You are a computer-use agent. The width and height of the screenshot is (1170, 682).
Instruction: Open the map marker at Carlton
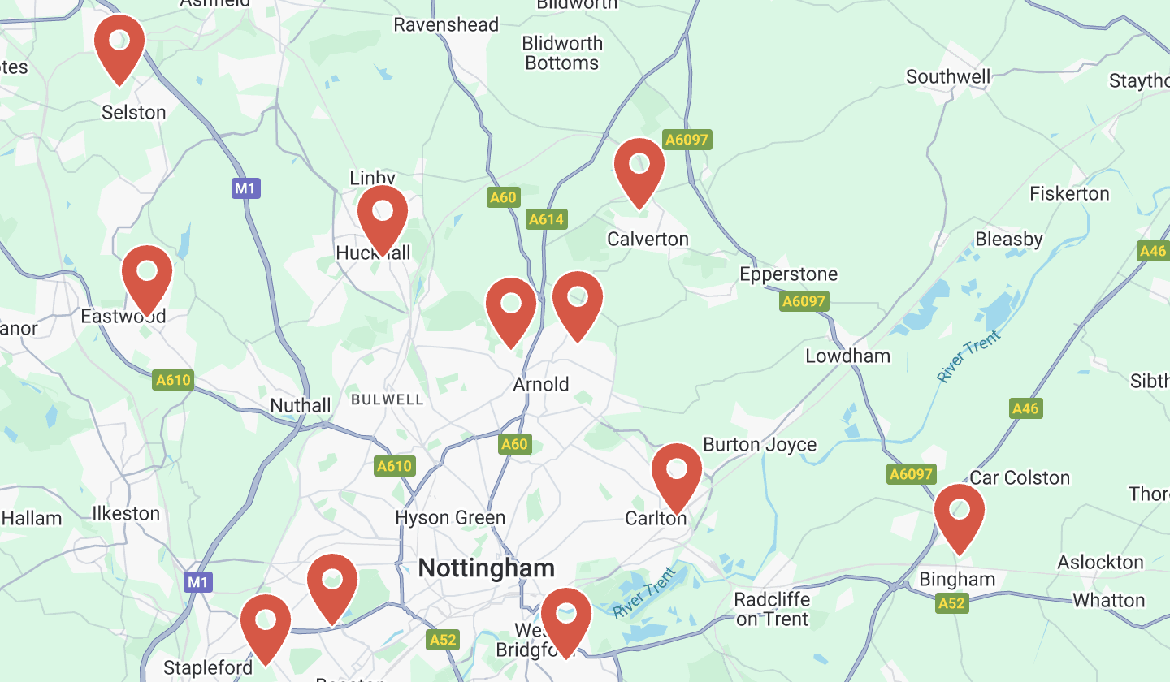(x=677, y=478)
